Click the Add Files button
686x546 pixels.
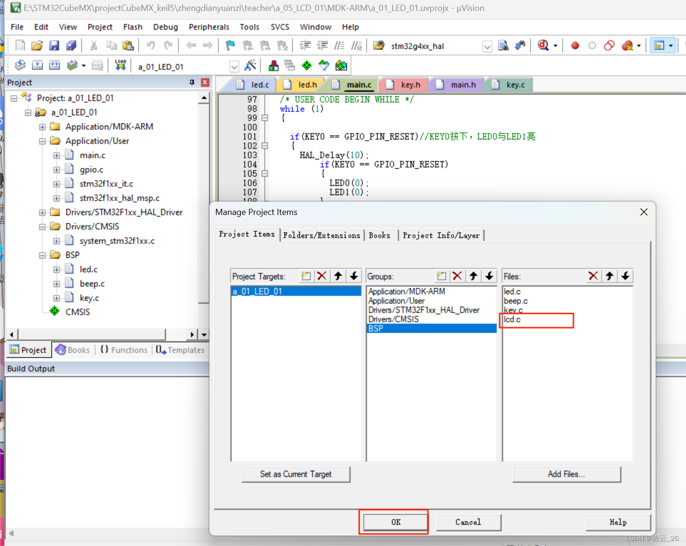566,474
